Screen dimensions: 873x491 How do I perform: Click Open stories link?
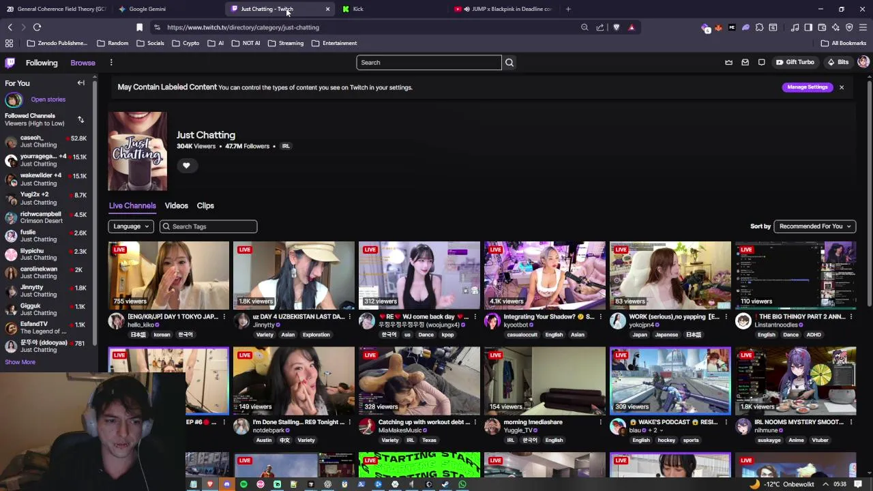(x=48, y=100)
